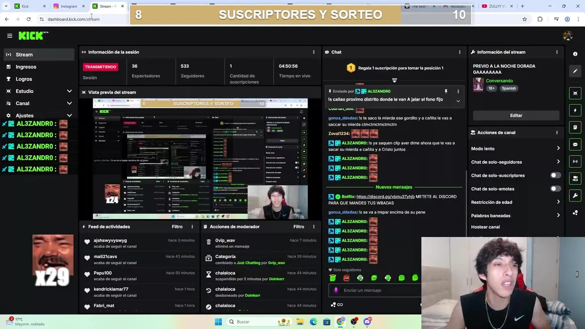Toggle Chat de solo-emotes switch
585x329 pixels.
click(555, 189)
